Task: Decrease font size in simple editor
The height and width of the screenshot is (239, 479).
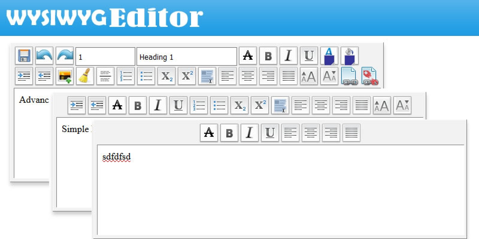Action: tap(402, 105)
